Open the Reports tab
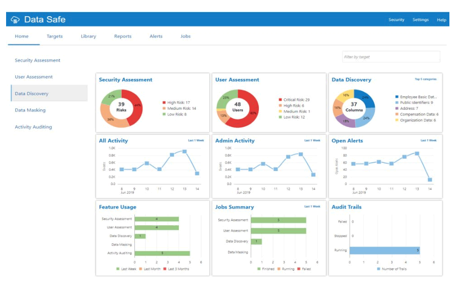456x281 pixels. (123, 36)
